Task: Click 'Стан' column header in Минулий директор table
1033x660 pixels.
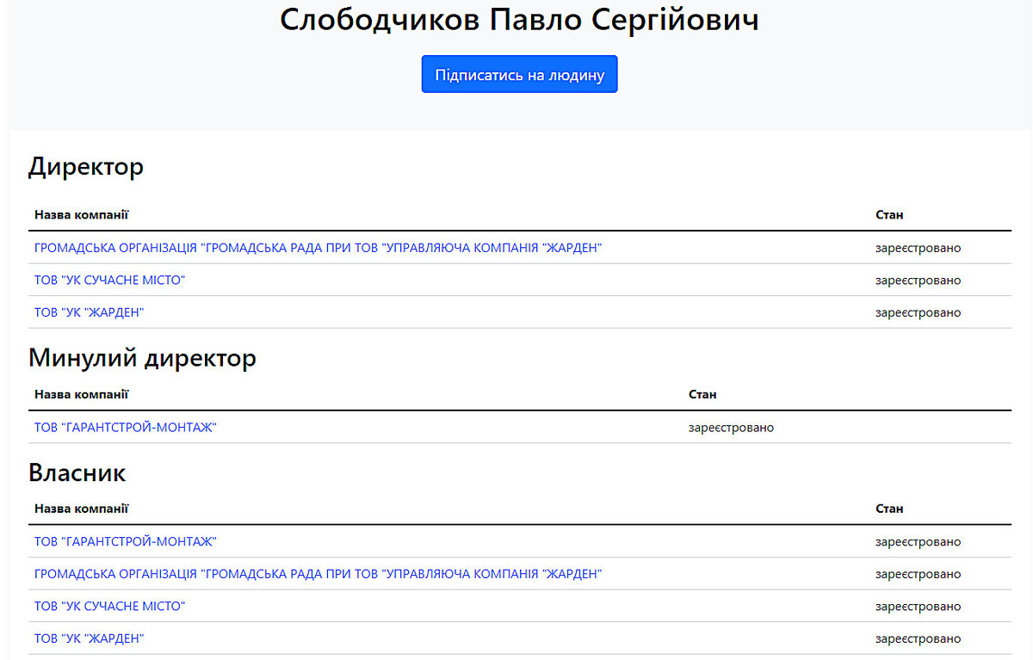Action: tap(702, 395)
